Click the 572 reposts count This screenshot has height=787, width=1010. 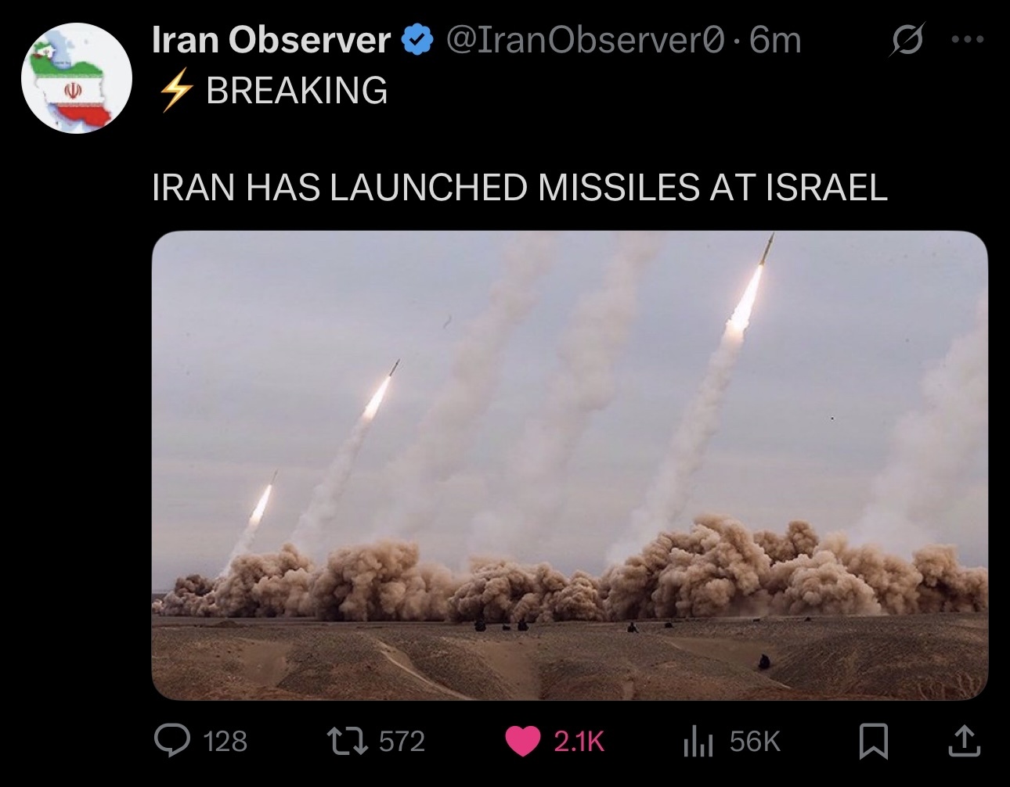(402, 741)
